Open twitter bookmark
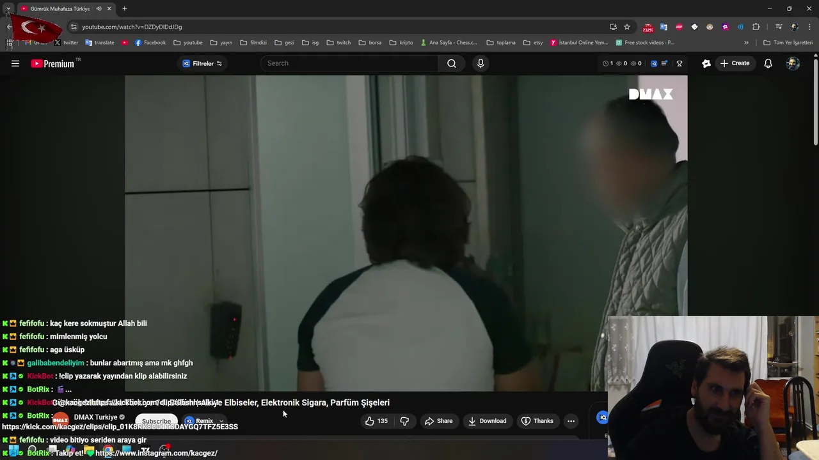 (x=66, y=43)
